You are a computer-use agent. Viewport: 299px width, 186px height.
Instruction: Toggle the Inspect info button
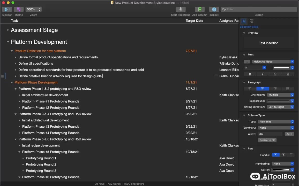click(x=214, y=9)
